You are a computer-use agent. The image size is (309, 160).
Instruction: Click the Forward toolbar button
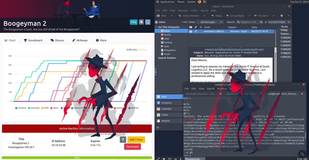pos(261,16)
